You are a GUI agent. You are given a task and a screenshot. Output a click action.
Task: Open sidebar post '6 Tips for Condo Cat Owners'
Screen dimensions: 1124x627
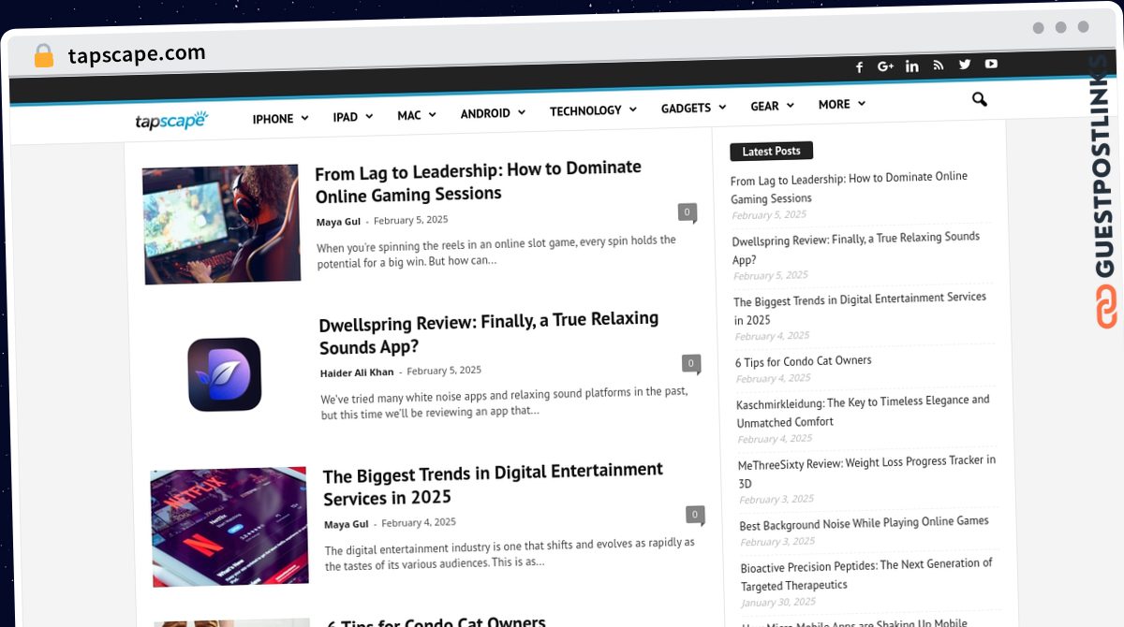coord(804,360)
